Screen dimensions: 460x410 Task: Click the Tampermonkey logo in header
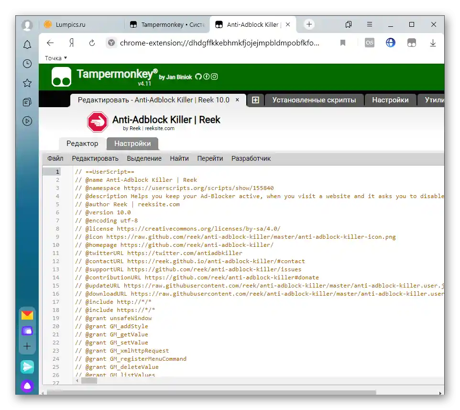coord(61,77)
